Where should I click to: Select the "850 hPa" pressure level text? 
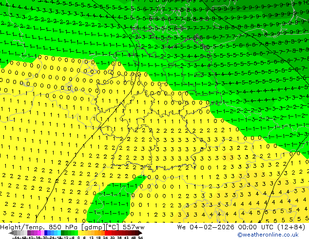(x=63, y=227)
